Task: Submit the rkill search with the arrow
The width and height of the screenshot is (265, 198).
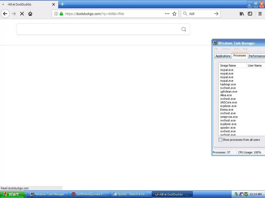Action: pyautogui.click(x=216, y=14)
